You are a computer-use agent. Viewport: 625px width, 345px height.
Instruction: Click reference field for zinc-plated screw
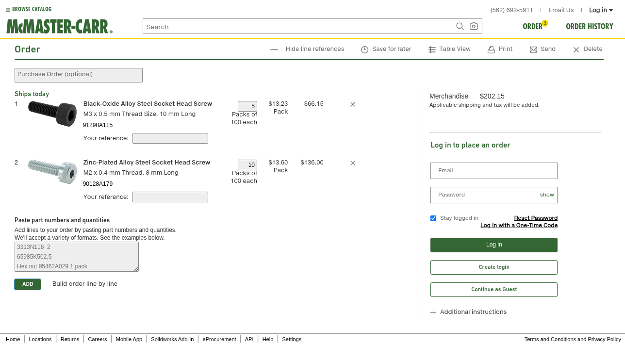pyautogui.click(x=170, y=197)
